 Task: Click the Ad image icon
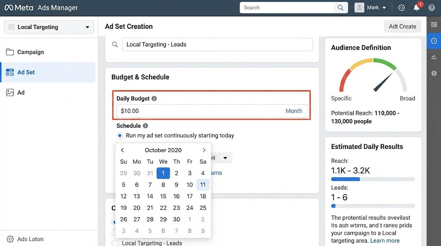[x=10, y=92]
